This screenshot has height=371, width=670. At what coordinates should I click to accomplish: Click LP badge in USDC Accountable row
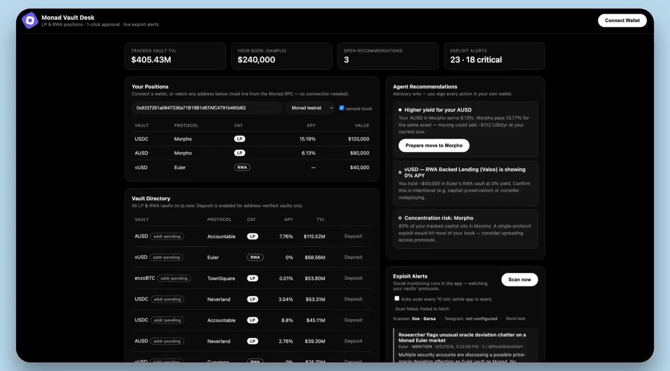click(253, 320)
